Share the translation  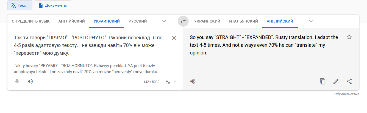click(x=349, y=81)
